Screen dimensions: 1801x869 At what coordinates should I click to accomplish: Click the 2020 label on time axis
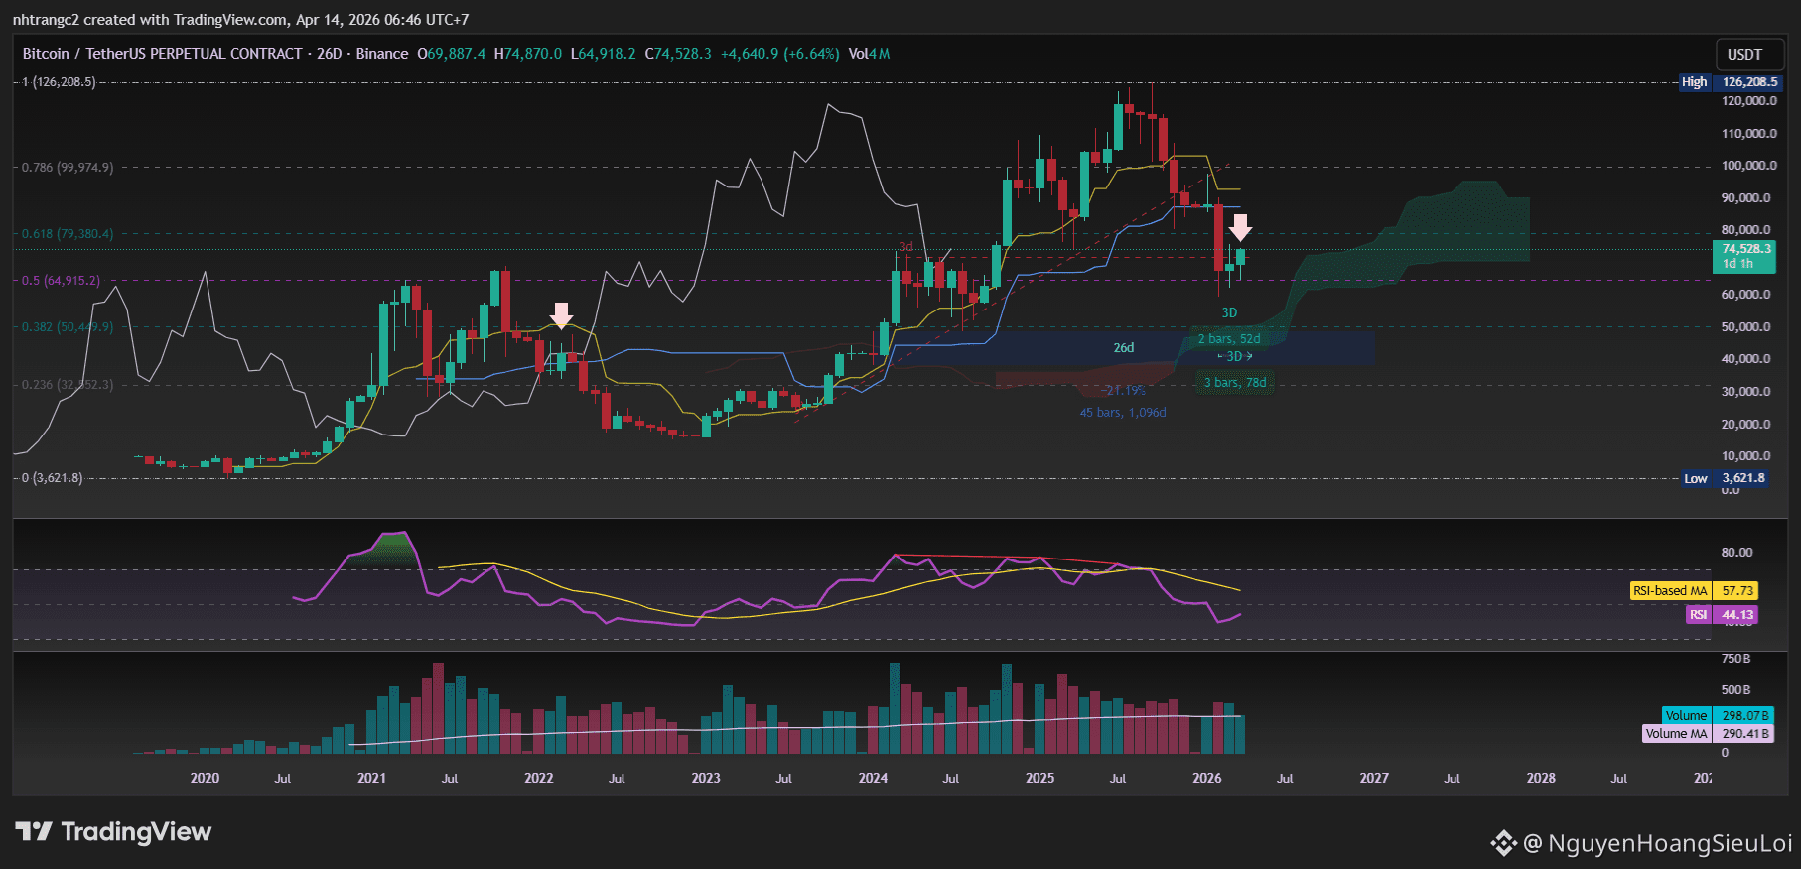click(x=205, y=778)
